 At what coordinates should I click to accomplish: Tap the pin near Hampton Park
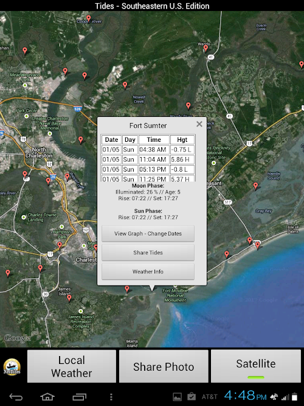tap(60, 245)
